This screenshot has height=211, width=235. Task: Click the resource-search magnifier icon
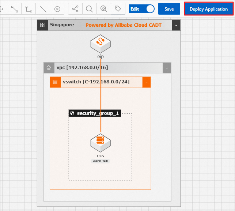(104, 9)
